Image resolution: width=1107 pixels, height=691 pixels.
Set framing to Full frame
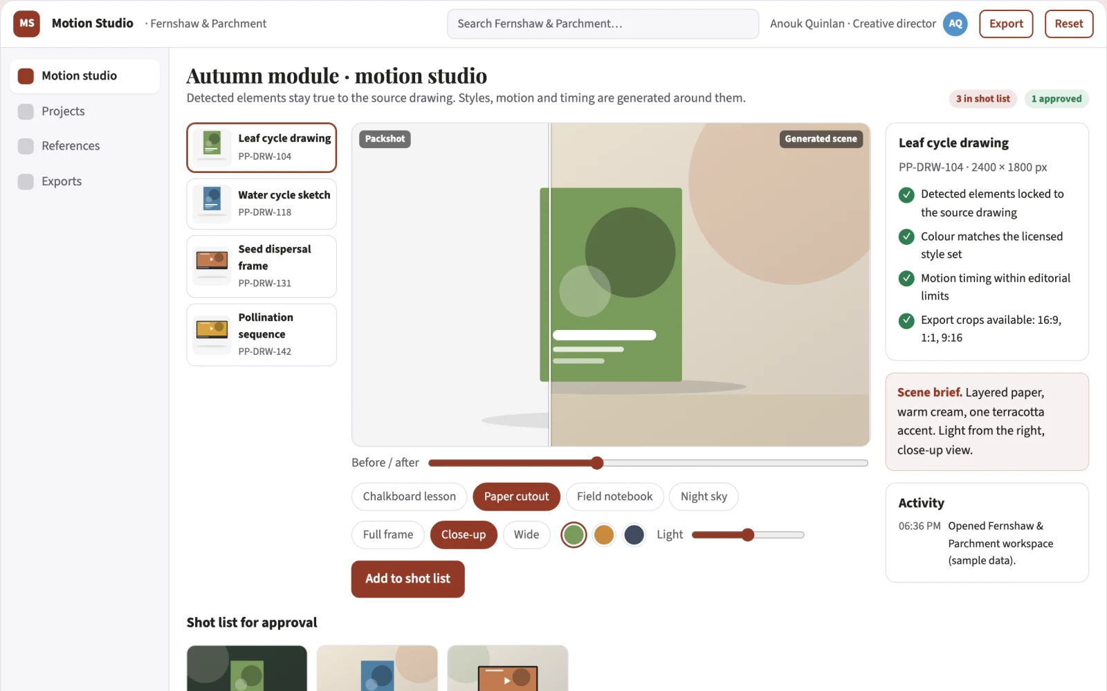388,535
